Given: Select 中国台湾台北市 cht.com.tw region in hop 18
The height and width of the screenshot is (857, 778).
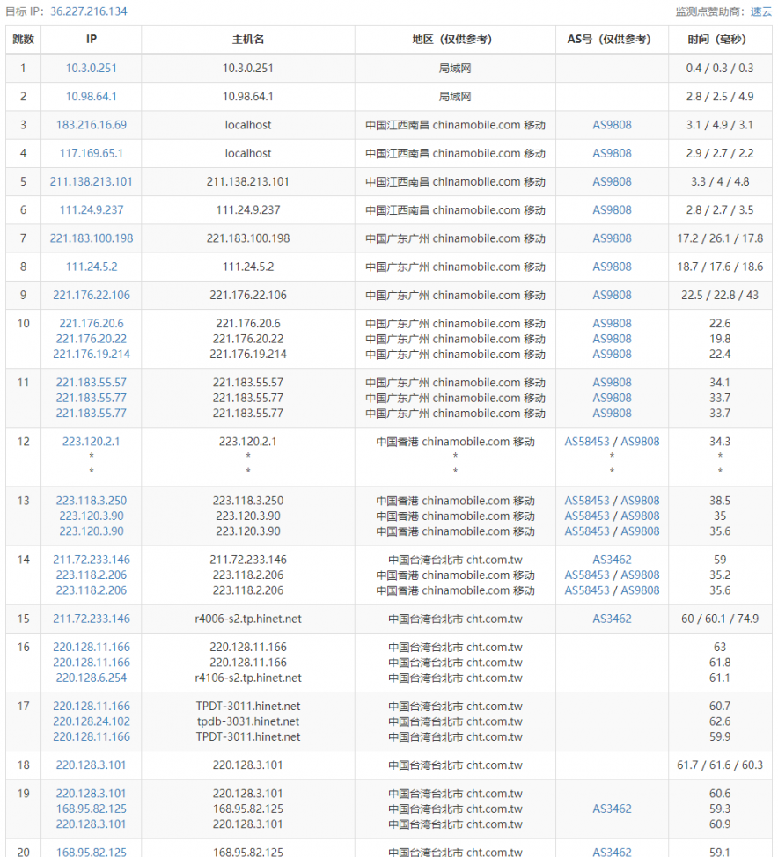Looking at the screenshot, I should [x=455, y=765].
